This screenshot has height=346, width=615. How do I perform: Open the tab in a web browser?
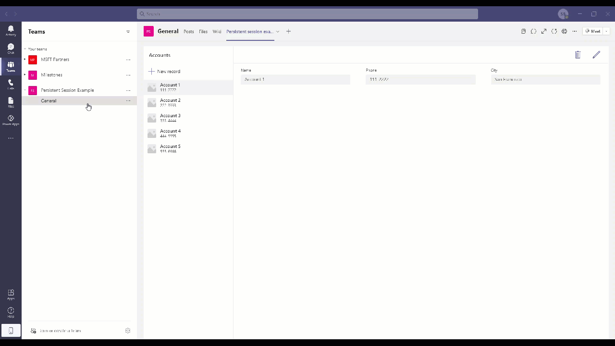(x=564, y=31)
